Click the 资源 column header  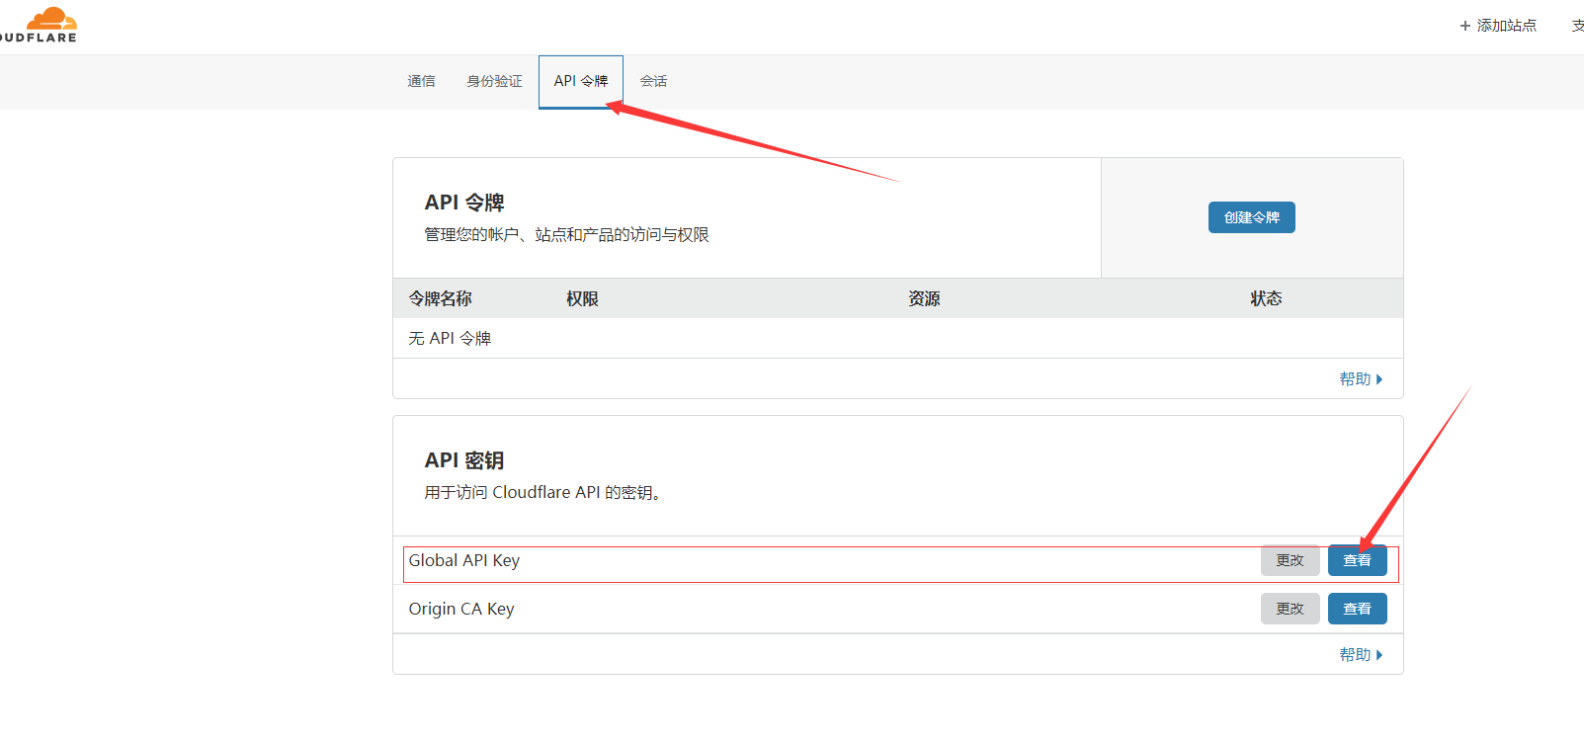[924, 298]
